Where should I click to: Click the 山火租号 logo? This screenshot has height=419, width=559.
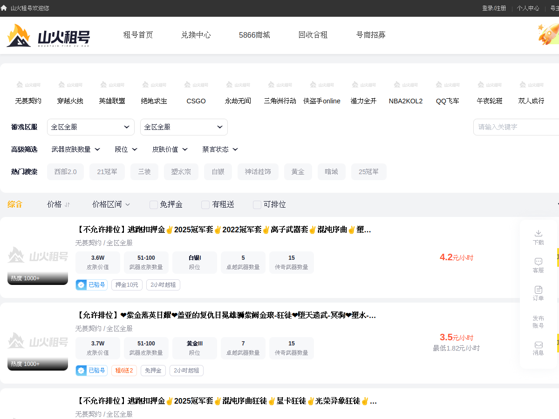(x=48, y=35)
